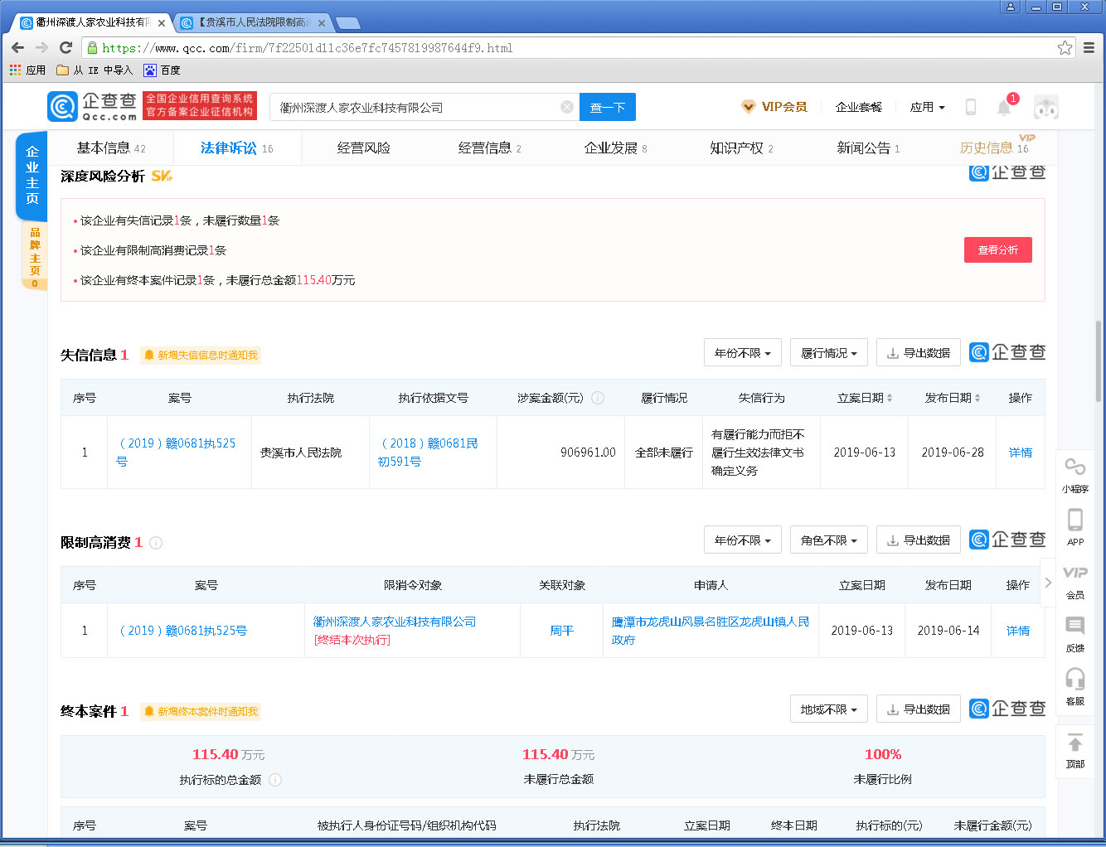Open the 客服 headset side icon
Screen dimensions: 1106x847
[x=1075, y=686]
